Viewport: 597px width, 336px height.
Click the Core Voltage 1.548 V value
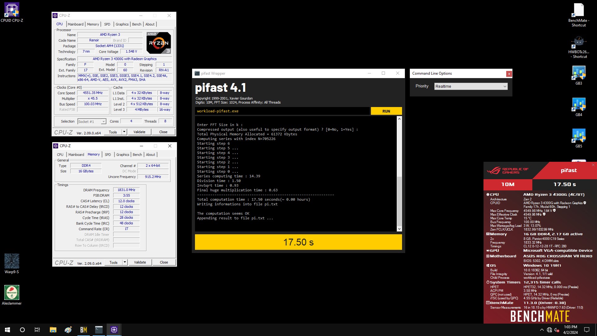point(131,51)
